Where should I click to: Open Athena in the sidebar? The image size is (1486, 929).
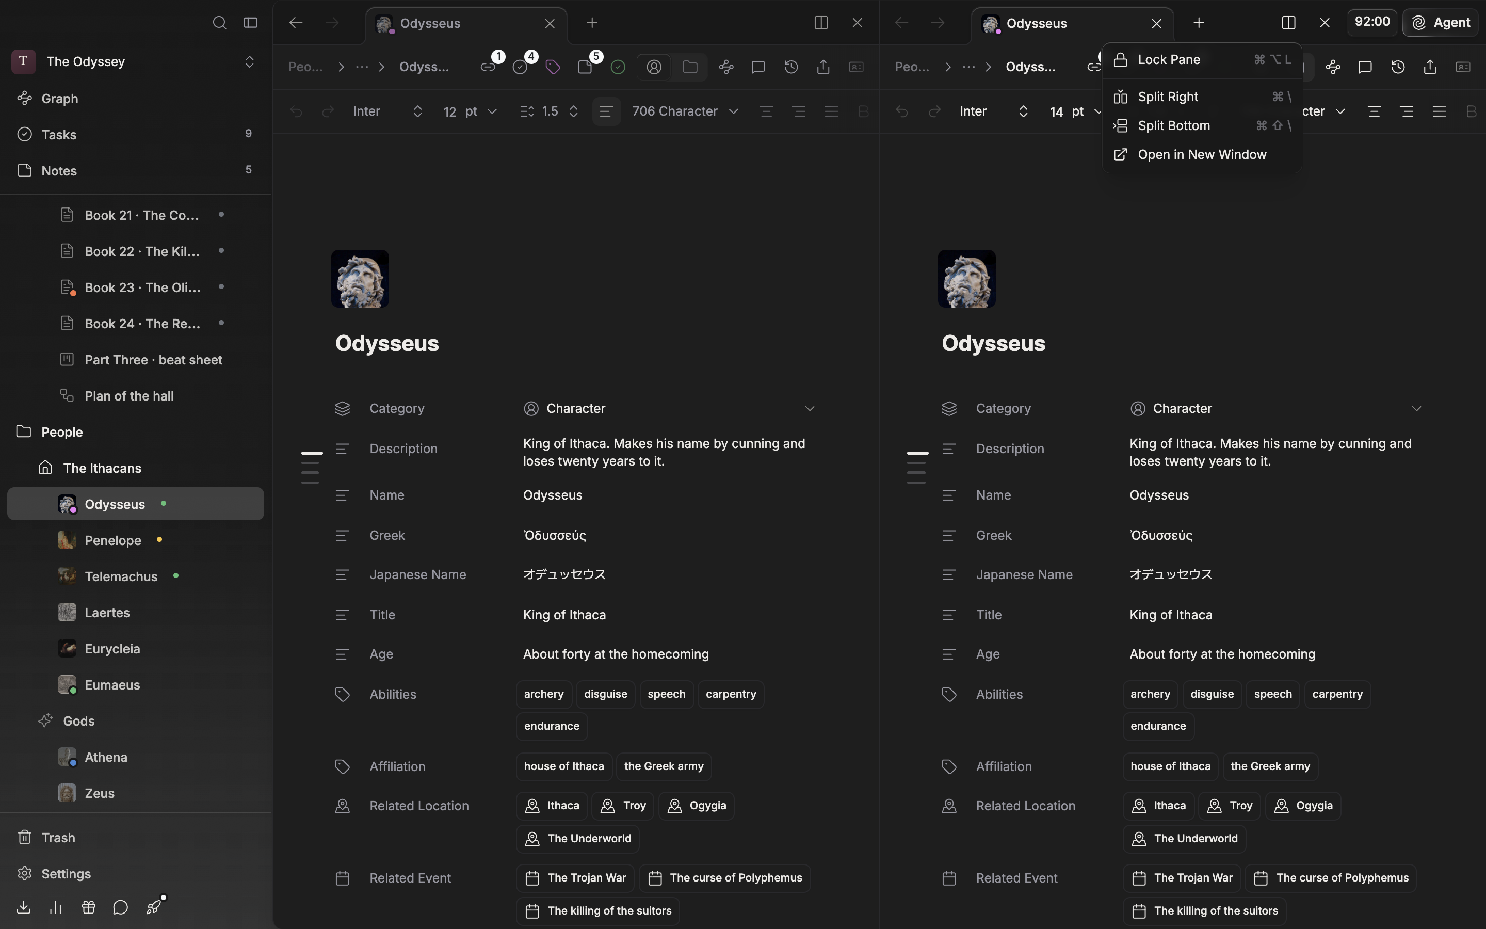point(136,757)
